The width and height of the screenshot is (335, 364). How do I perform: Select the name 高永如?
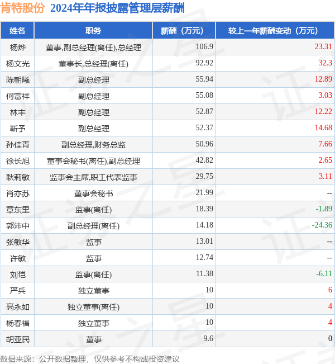click(18, 307)
